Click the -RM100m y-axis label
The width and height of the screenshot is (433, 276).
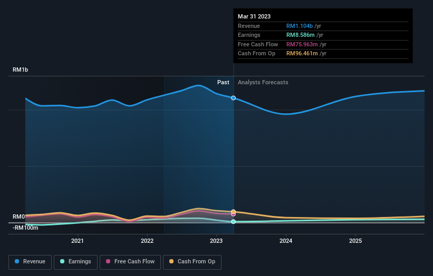coord(25,228)
